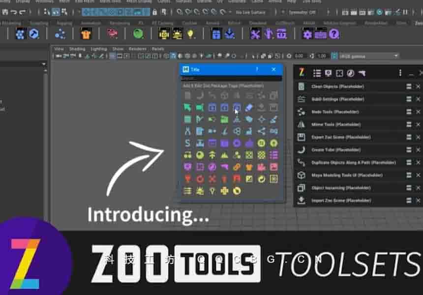The image size is (423, 295).
Task: Open the Shading menu in viewport panel
Action: 77,49
